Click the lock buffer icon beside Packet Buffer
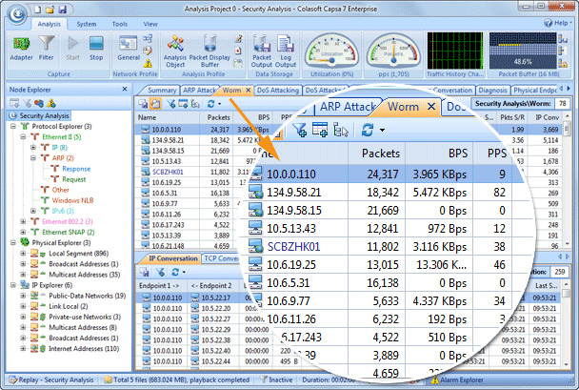This screenshot has width=579, height=390. (x=563, y=64)
